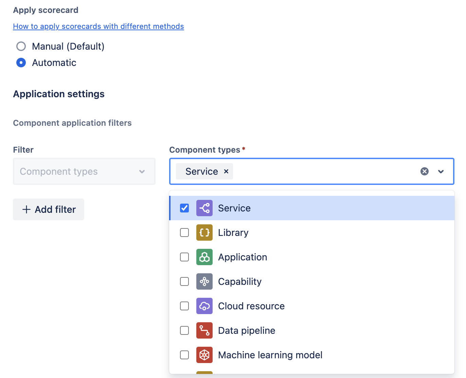Select the Capability list option
The width and height of the screenshot is (466, 378).
tap(240, 281)
